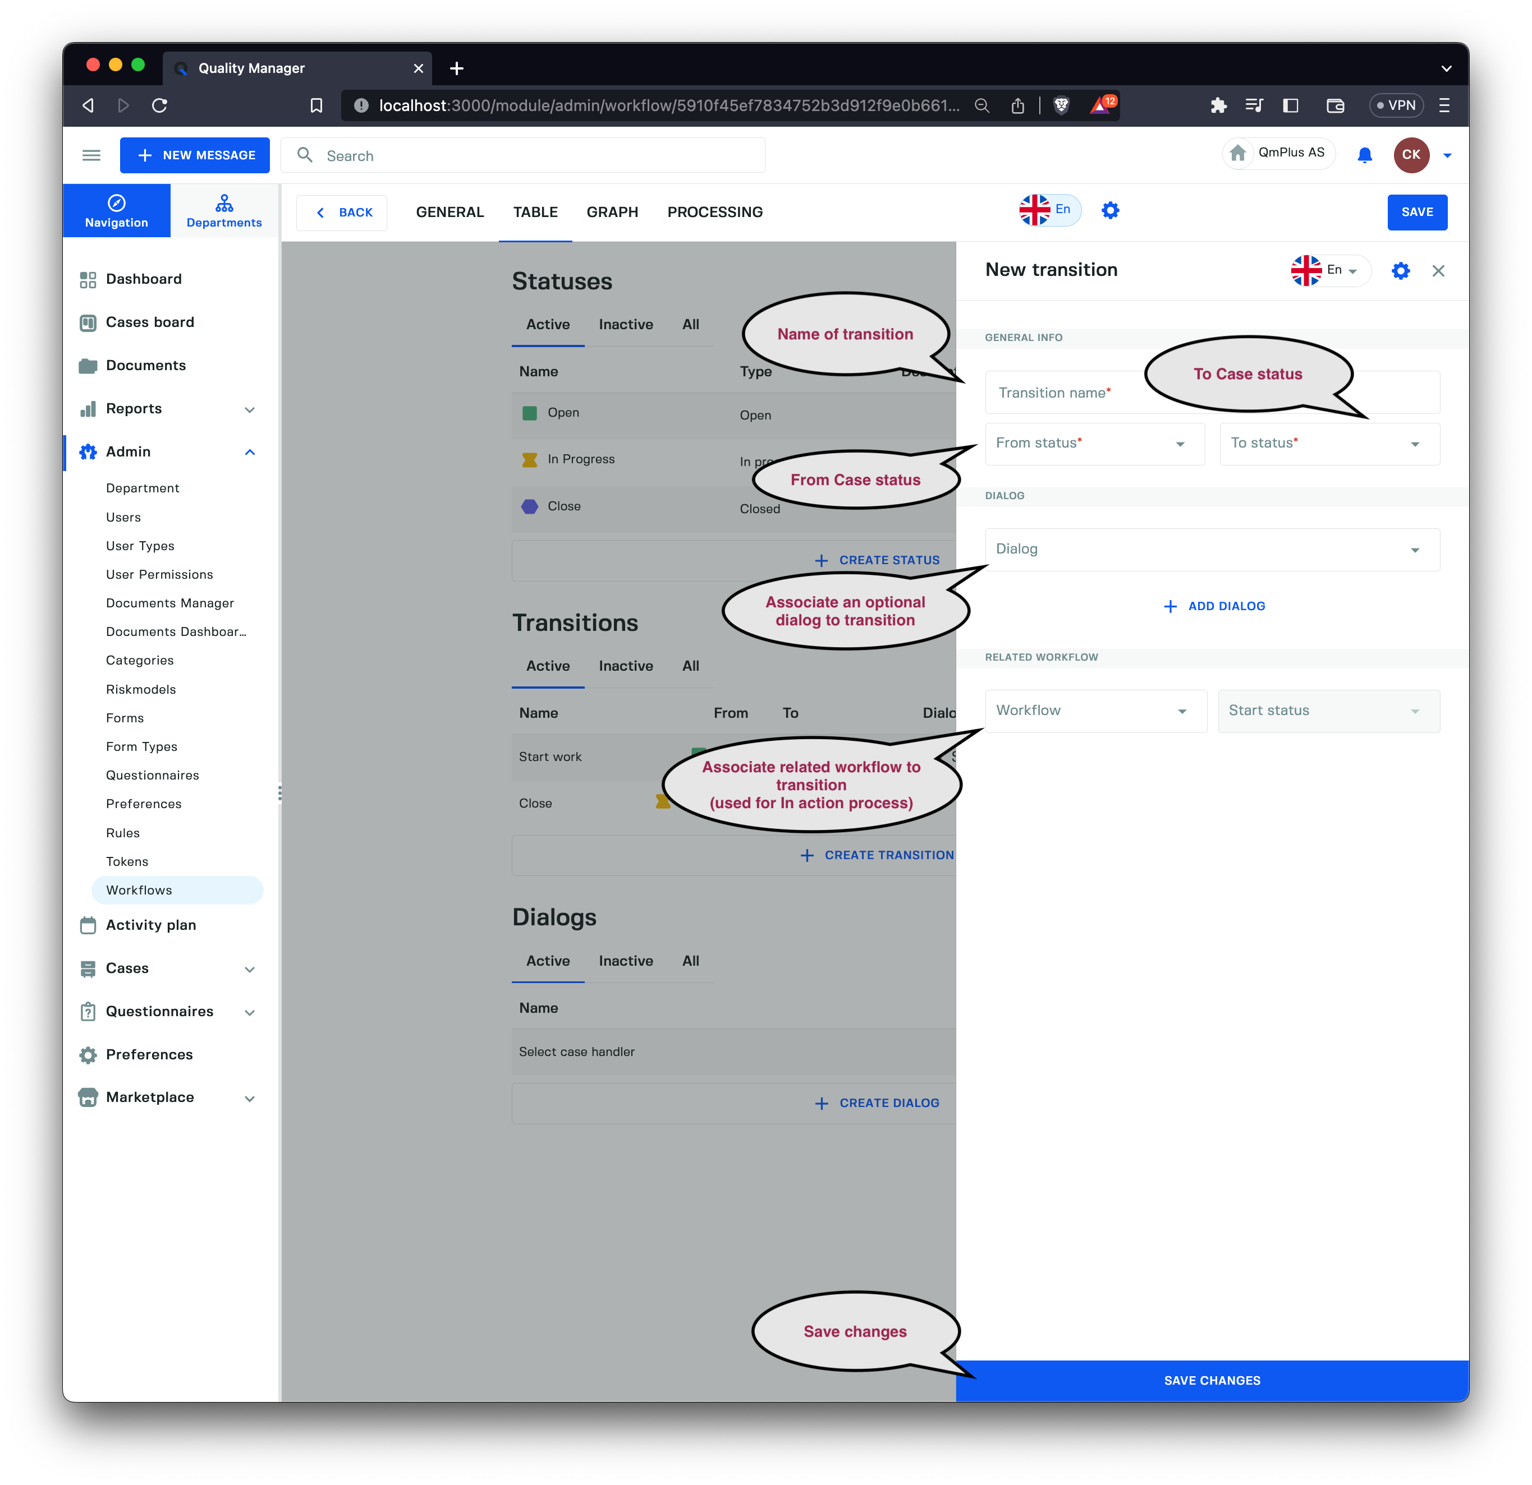Click the green Open status color marker
Image resolution: width=1532 pixels, height=1485 pixels.
[529, 412]
